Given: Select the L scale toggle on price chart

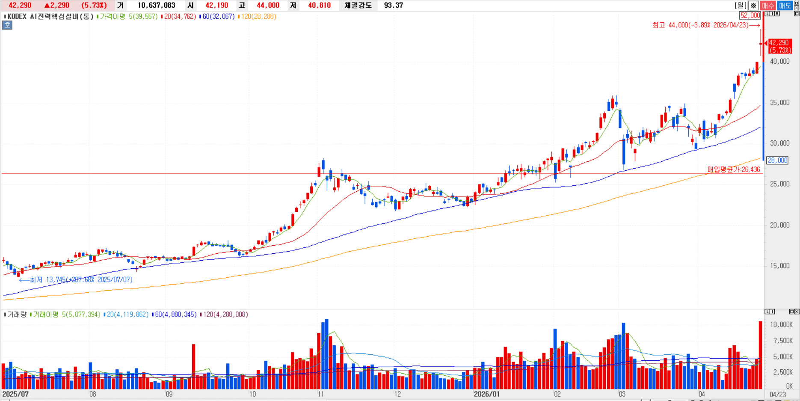Looking at the screenshot, I should tap(768, 14).
